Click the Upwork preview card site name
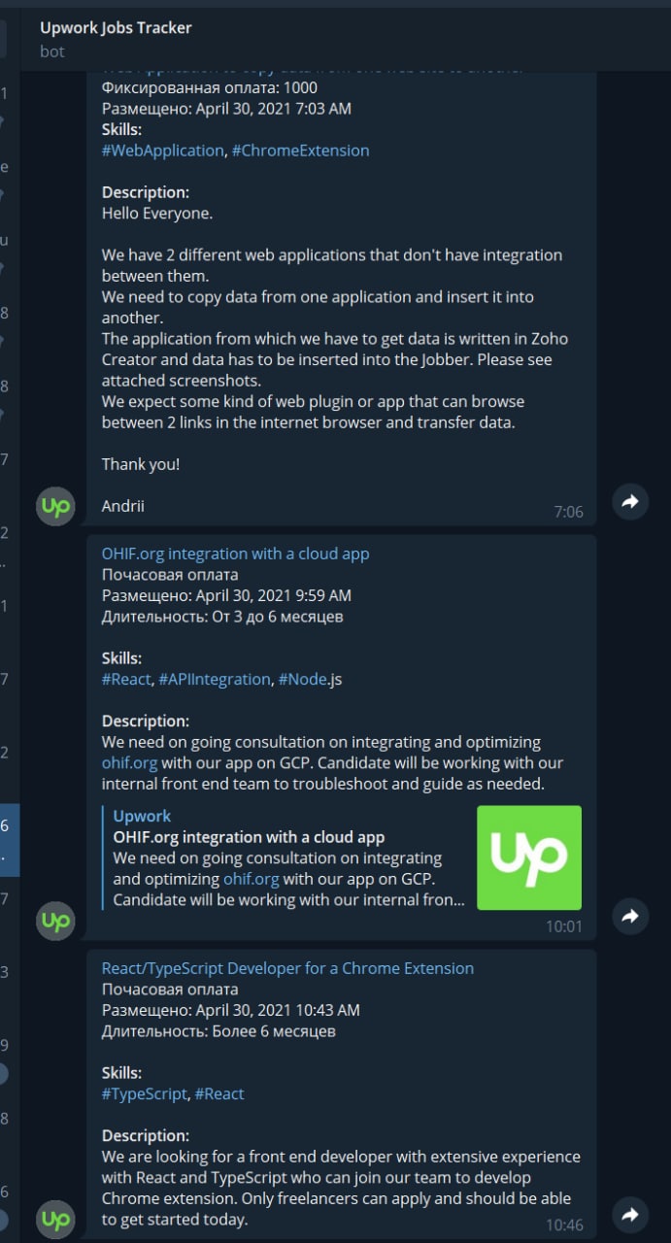This screenshot has width=671, height=1243. click(x=142, y=817)
